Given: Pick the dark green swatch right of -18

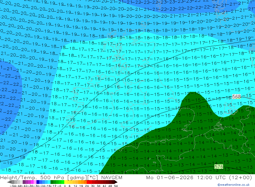Looking at the screenshot, I should coord(52,182).
